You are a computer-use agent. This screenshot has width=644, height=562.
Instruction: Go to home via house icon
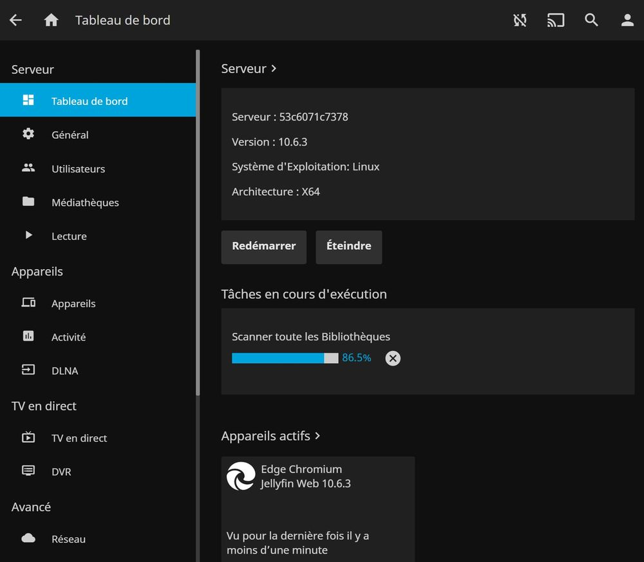(52, 20)
